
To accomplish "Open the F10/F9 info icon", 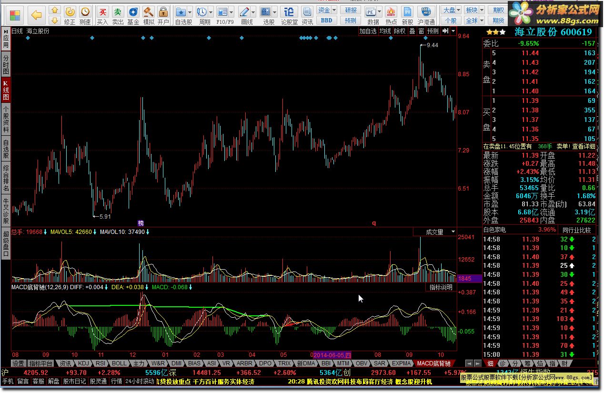I will point(222,11).
